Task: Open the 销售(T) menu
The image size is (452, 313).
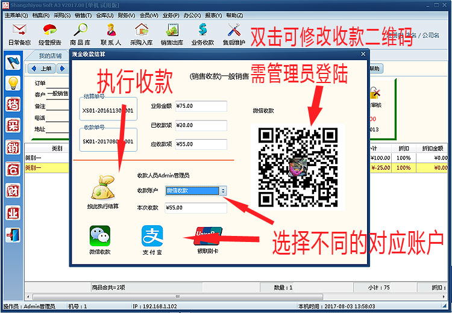Action: (83, 15)
